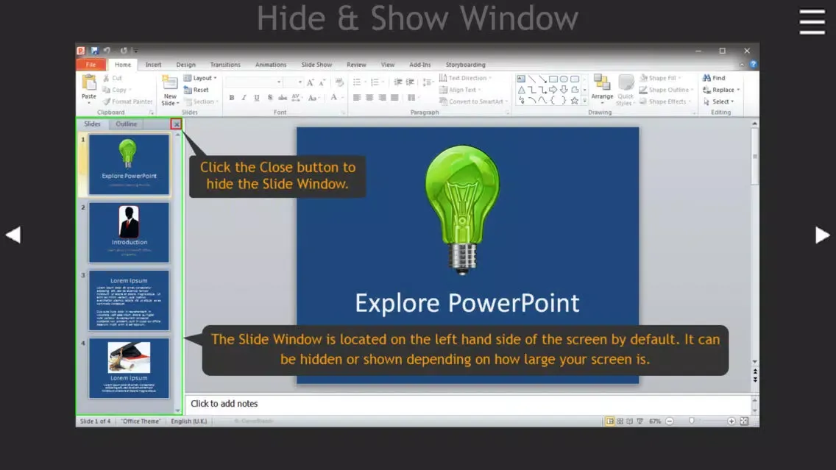
Task: Switch to the Insert ribbon tab
Action: (153, 65)
